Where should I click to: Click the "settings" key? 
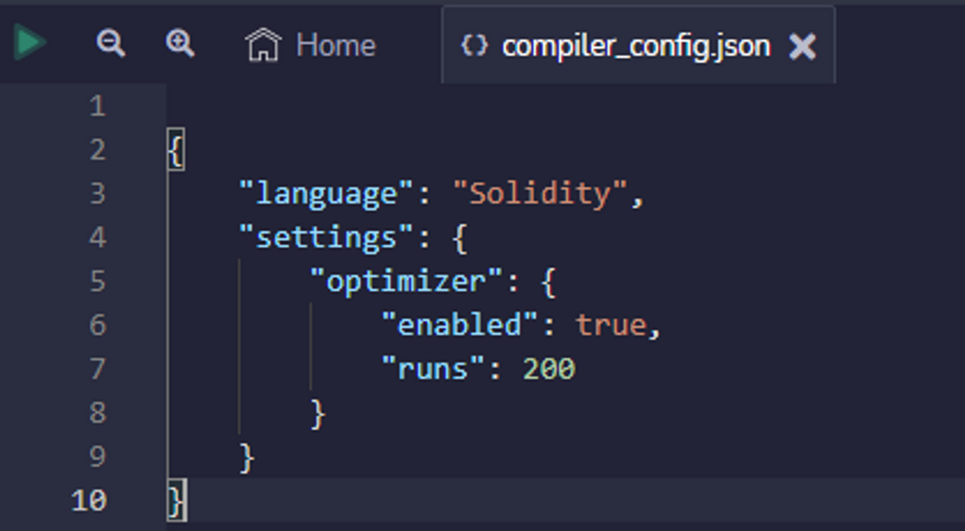pos(326,238)
